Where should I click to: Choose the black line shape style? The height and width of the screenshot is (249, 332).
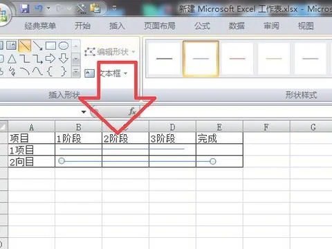pyautogui.click(x=164, y=58)
